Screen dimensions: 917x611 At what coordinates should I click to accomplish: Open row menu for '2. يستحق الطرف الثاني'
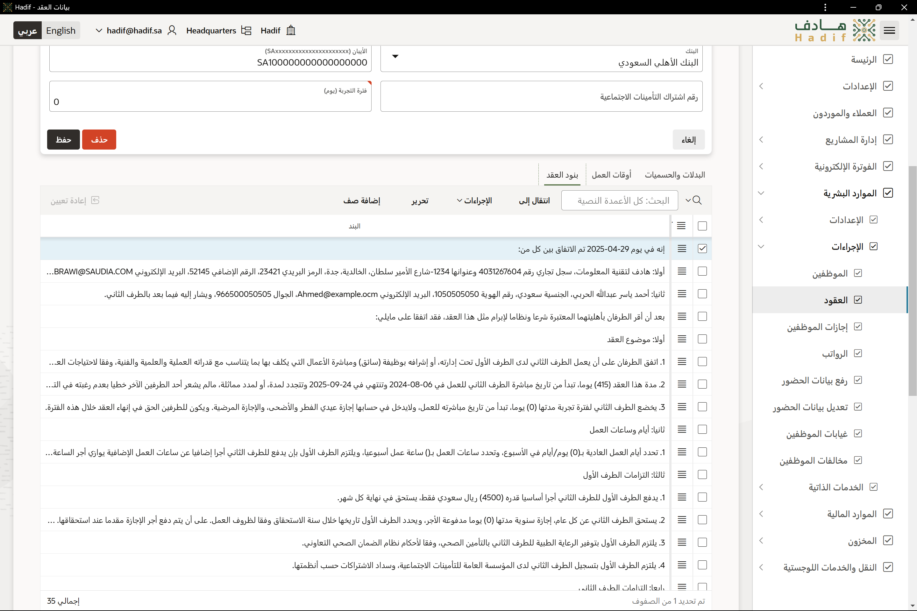[x=682, y=520]
